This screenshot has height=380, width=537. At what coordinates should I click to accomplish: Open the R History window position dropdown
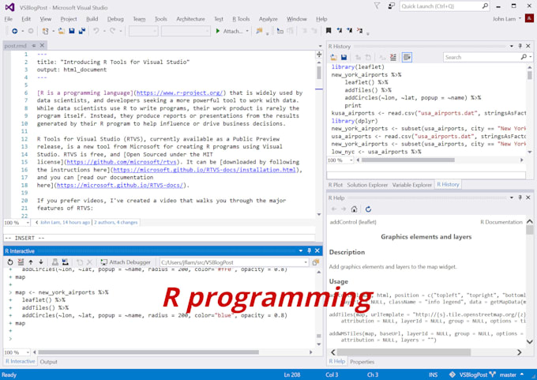[x=511, y=46]
